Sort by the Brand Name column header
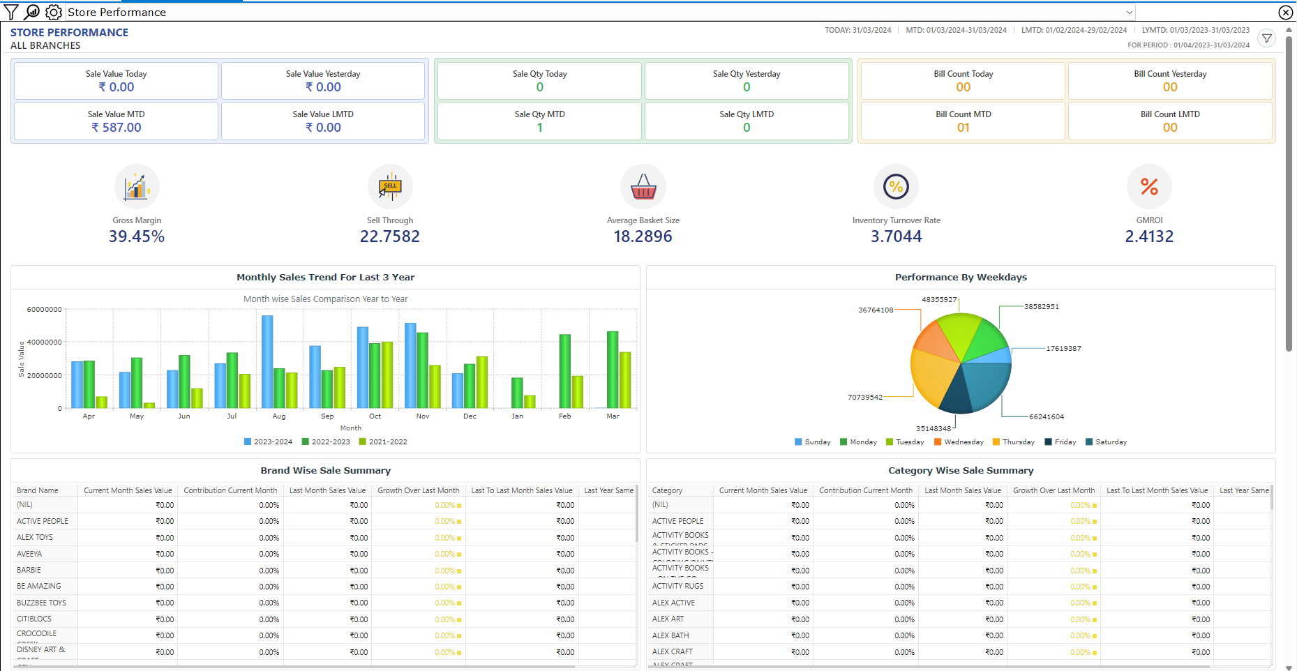This screenshot has width=1297, height=671. pos(38,490)
